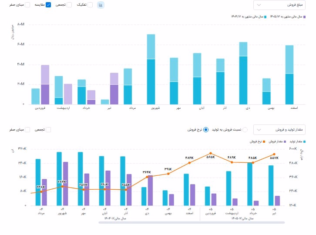The height and width of the screenshot is (235, 316).
Task: Toggle the orange نرخ فروش legend swatch
Action: click(x=264, y=142)
